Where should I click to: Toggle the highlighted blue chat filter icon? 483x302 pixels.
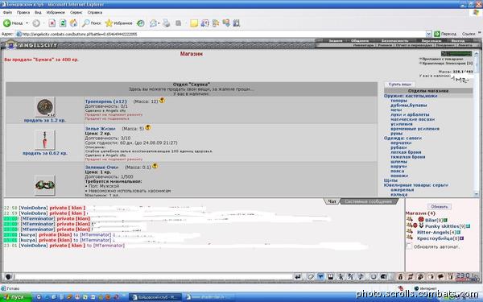320,276
